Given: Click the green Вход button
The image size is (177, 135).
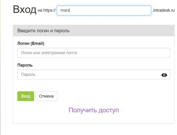Looking at the screenshot, I should (x=26, y=96).
